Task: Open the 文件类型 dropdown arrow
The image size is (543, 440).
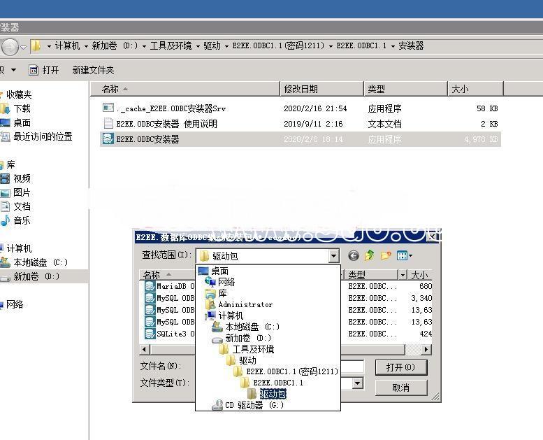Action: click(x=357, y=383)
